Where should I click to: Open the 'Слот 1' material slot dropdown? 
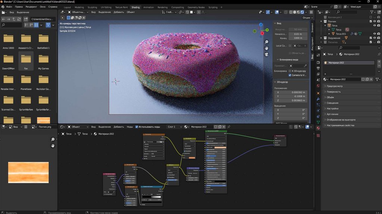point(173,127)
